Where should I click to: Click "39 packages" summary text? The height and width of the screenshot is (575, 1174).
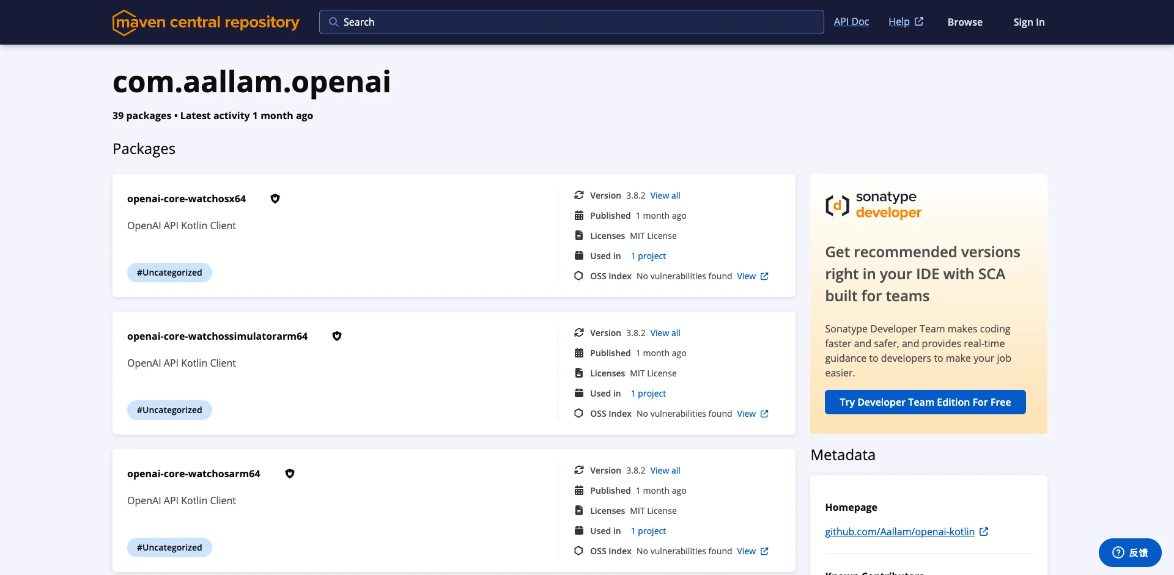[x=142, y=115]
